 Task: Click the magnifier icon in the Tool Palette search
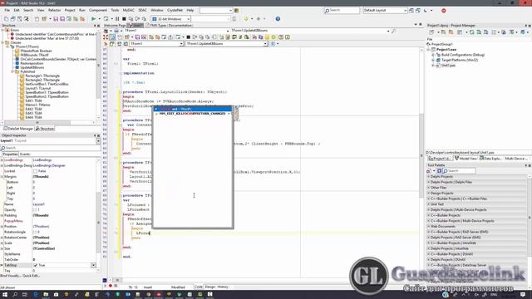pyautogui.click(x=446, y=171)
